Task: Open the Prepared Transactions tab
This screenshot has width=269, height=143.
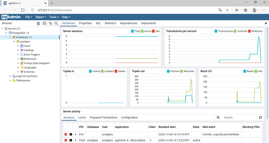Action: click(104, 117)
